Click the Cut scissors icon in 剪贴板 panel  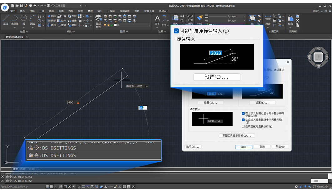click(297, 21)
